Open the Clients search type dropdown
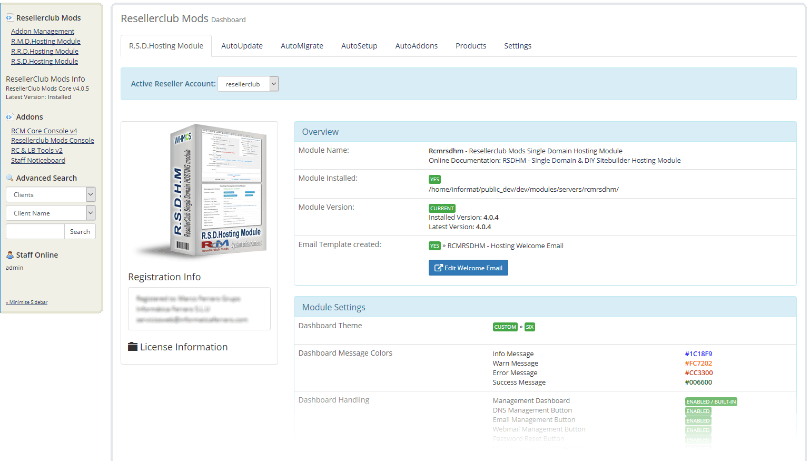This screenshot has height=461, width=810. [51, 194]
